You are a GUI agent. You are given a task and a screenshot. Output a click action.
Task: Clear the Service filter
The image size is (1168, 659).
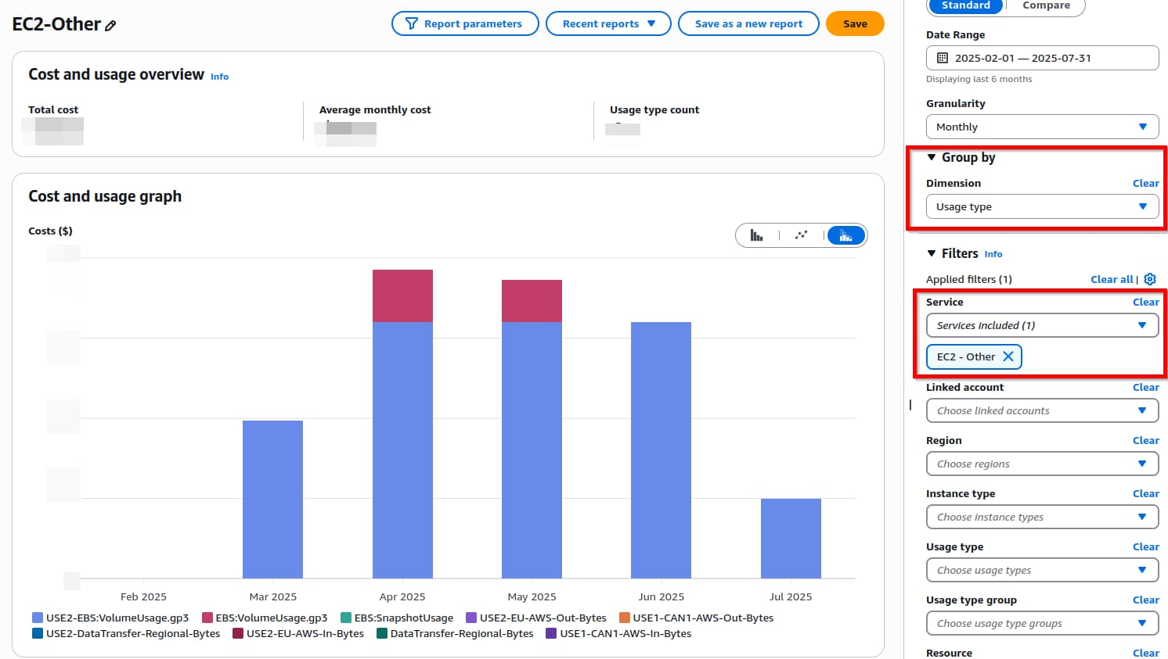pos(1145,302)
